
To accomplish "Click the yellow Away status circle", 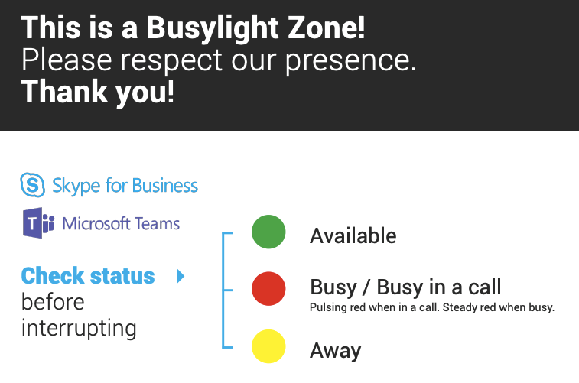I will (x=268, y=346).
